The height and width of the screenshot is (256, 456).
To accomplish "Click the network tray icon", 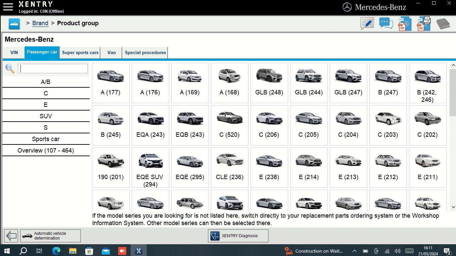I will (387, 251).
